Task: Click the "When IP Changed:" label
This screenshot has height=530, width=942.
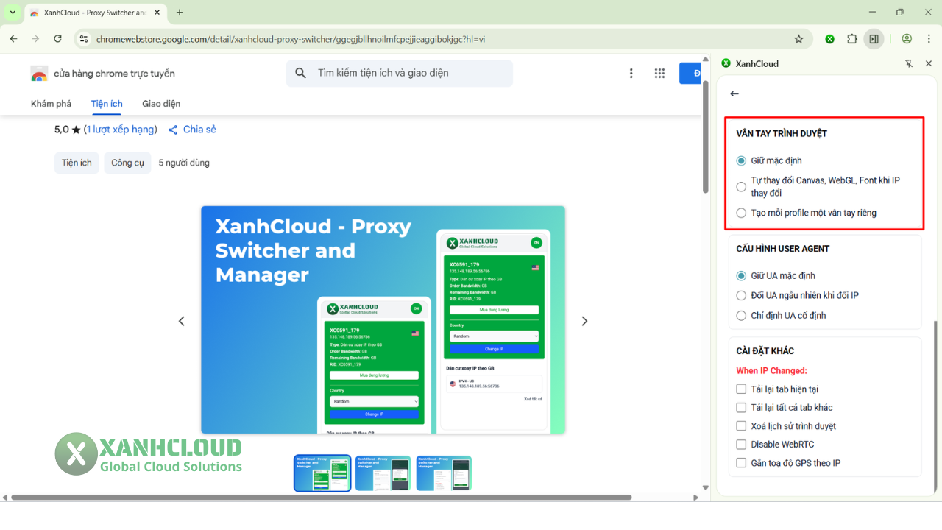Action: tap(771, 370)
